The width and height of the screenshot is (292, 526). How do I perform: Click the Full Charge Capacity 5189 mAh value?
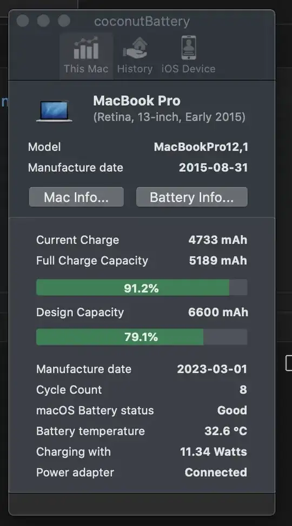pyautogui.click(x=218, y=261)
